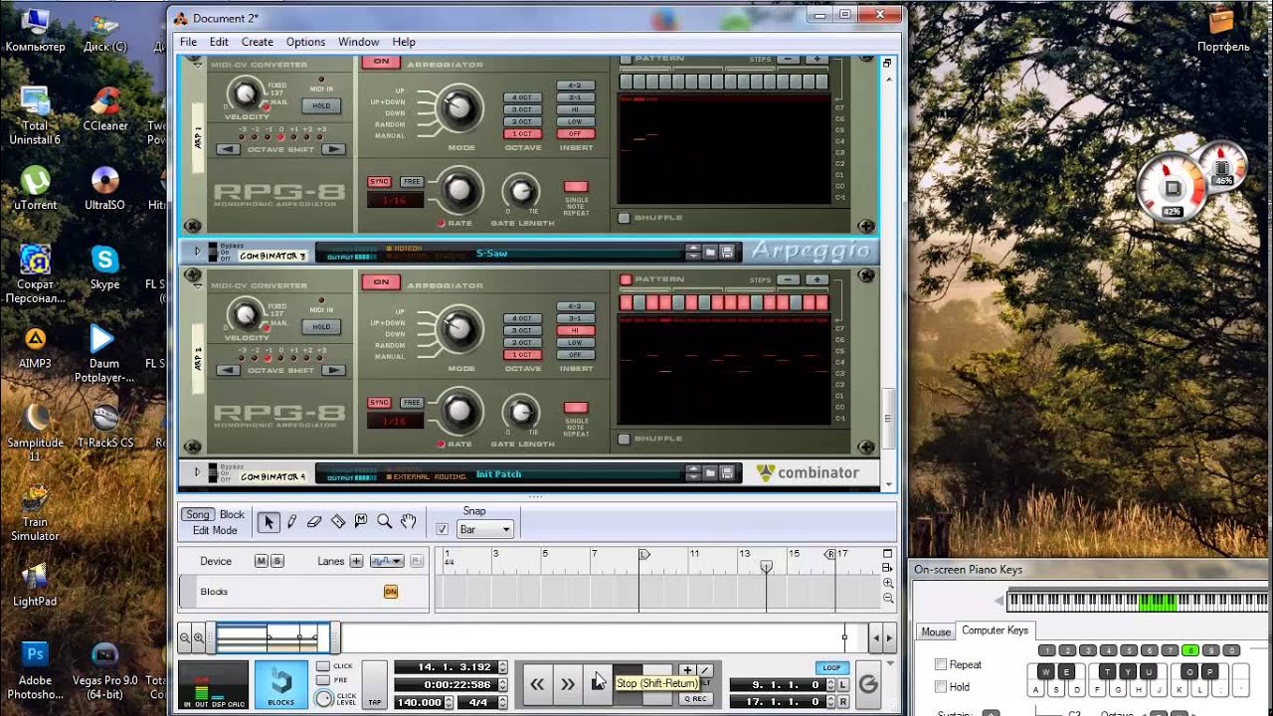Viewport: 1273px width, 716px height.
Task: Select the Pencil tool in sequencer toolbar
Action: click(x=291, y=522)
